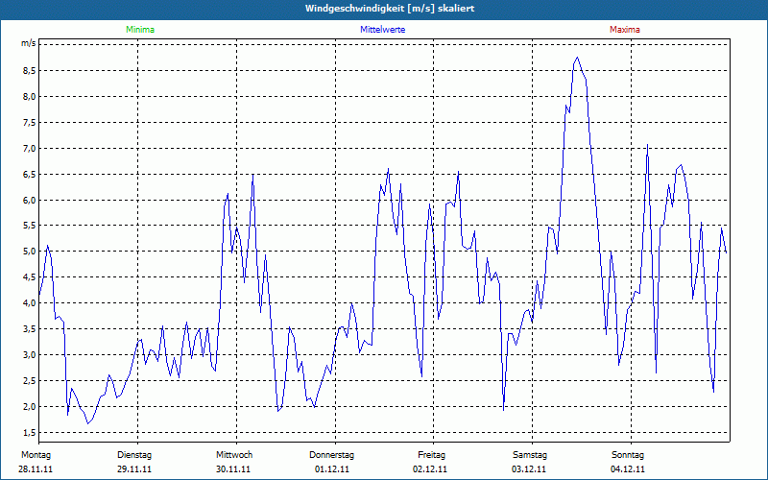Click the date 04.12.11

coord(628,469)
